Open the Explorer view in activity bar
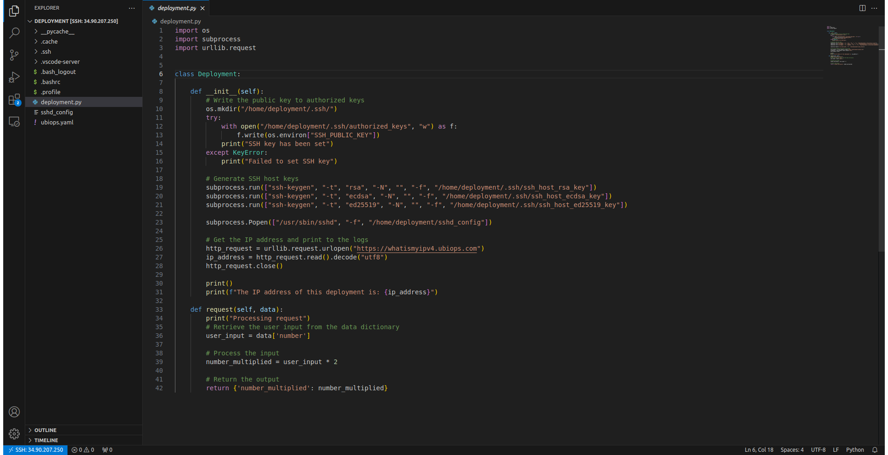 click(x=14, y=11)
